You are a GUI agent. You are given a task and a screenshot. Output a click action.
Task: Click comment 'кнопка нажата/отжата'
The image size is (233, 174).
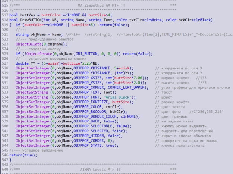[183, 145]
